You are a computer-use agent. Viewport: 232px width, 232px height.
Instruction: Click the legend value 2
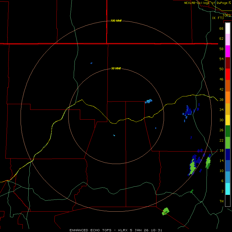tap(222, 191)
